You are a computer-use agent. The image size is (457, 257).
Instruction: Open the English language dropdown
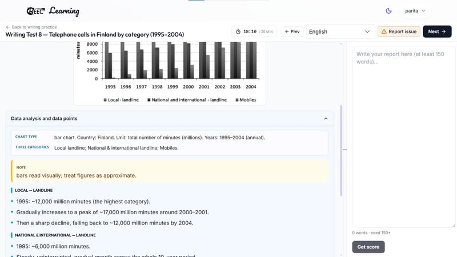(340, 31)
